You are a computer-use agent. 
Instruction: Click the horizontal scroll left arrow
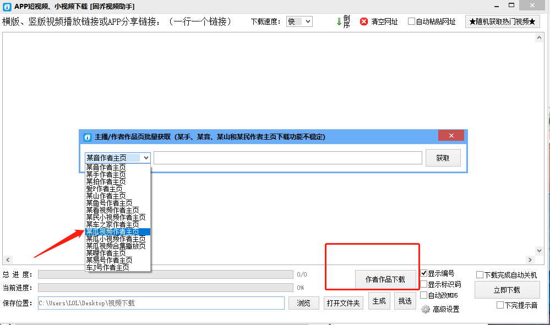(x=8, y=260)
